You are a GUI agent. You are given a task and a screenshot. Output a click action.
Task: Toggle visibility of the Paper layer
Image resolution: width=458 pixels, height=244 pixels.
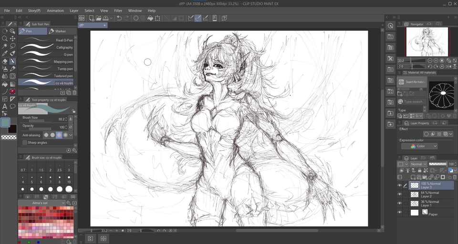[x=400, y=213]
